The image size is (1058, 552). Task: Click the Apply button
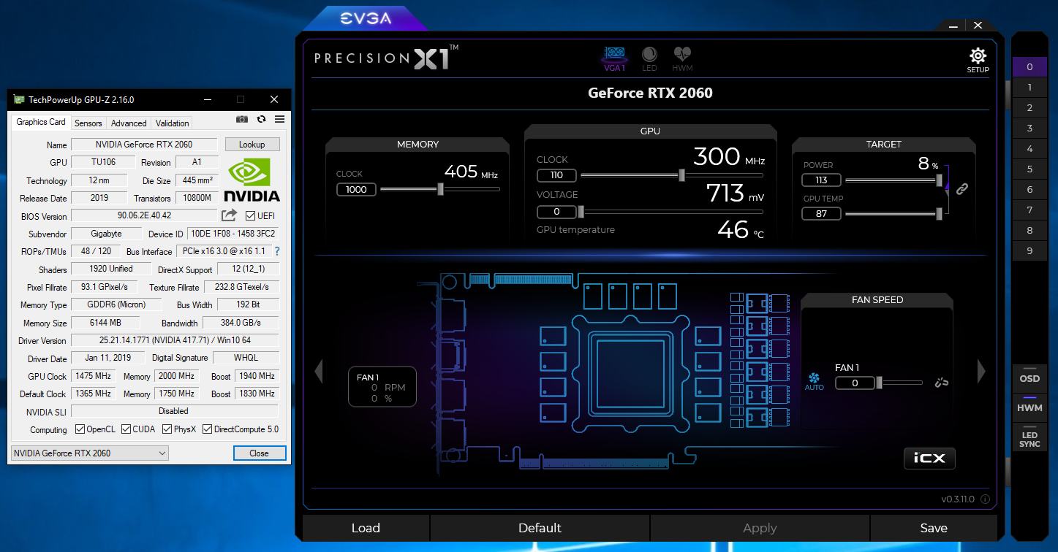click(760, 528)
